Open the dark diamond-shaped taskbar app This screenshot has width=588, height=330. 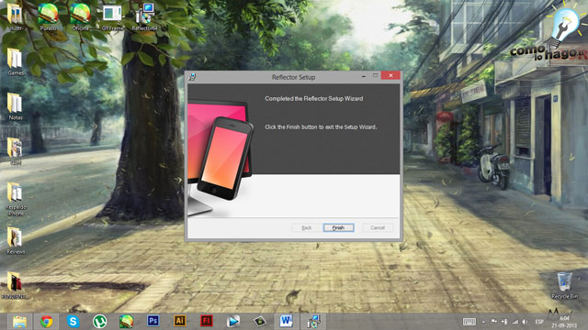click(x=259, y=322)
